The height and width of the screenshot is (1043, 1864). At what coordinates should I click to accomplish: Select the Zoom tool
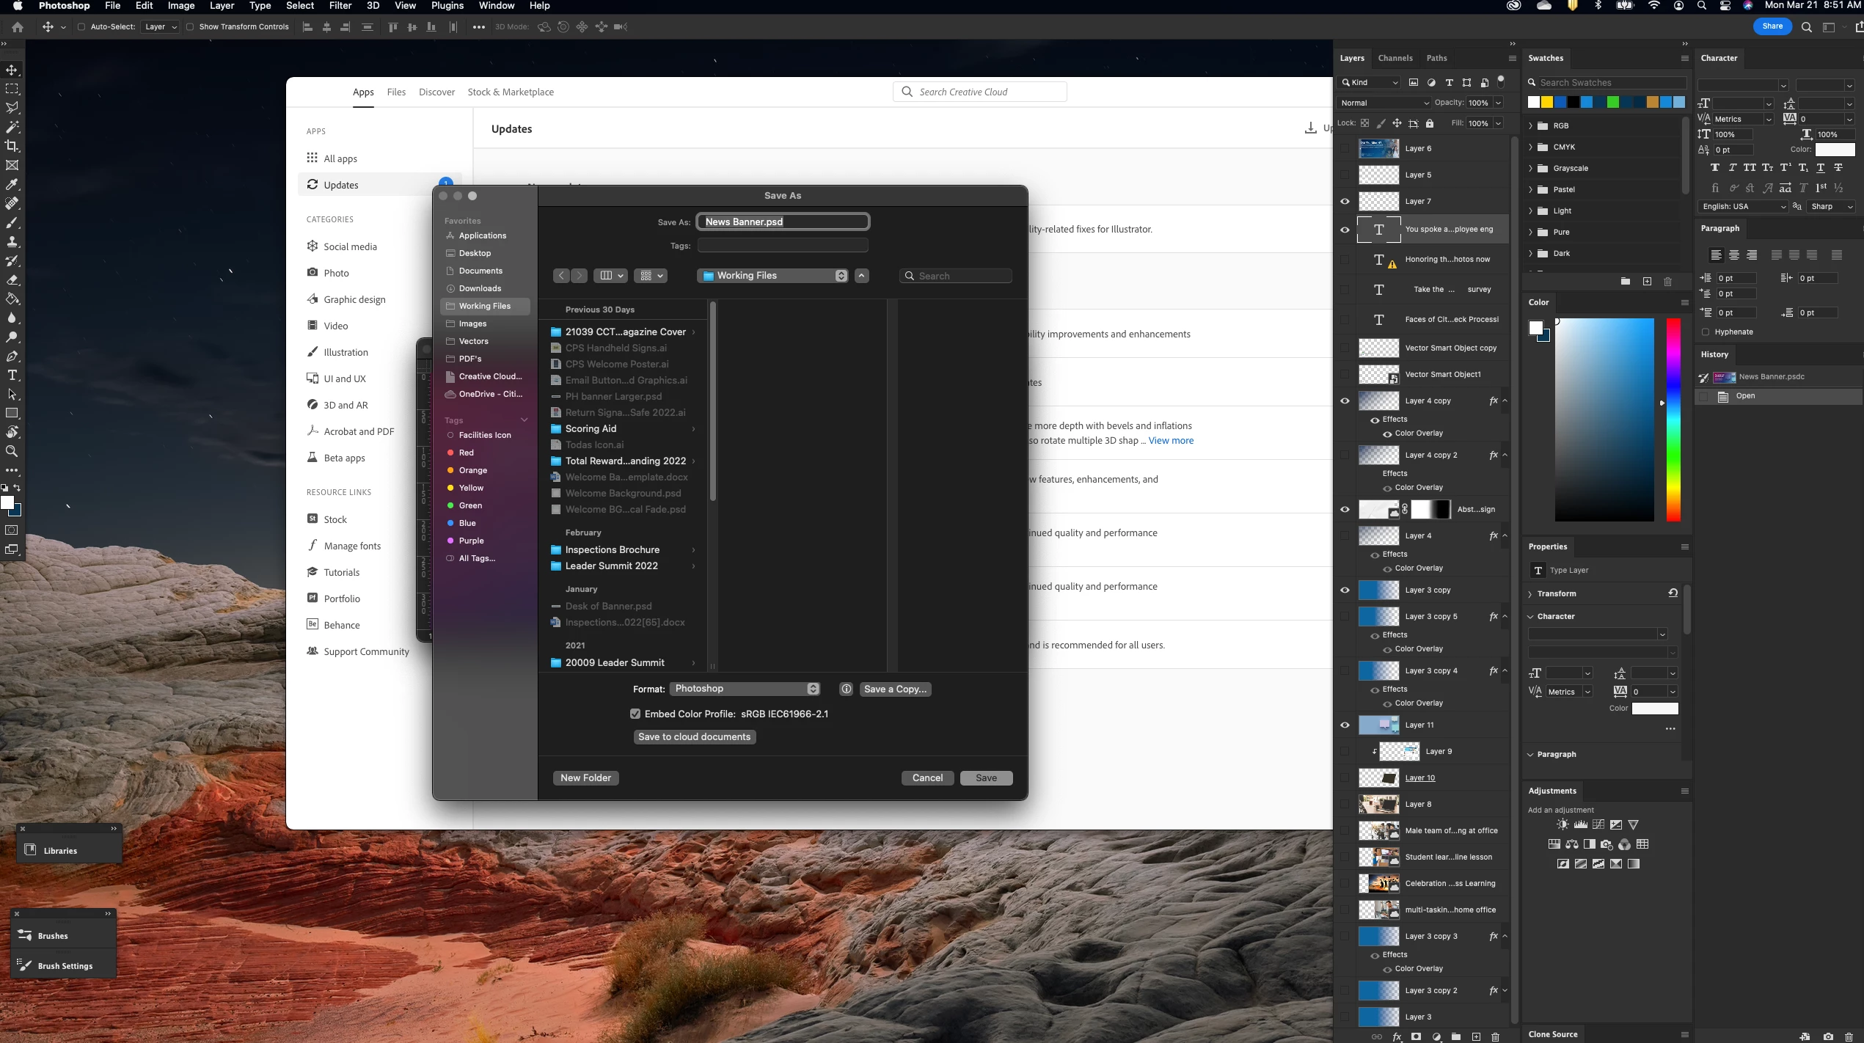[x=12, y=451]
